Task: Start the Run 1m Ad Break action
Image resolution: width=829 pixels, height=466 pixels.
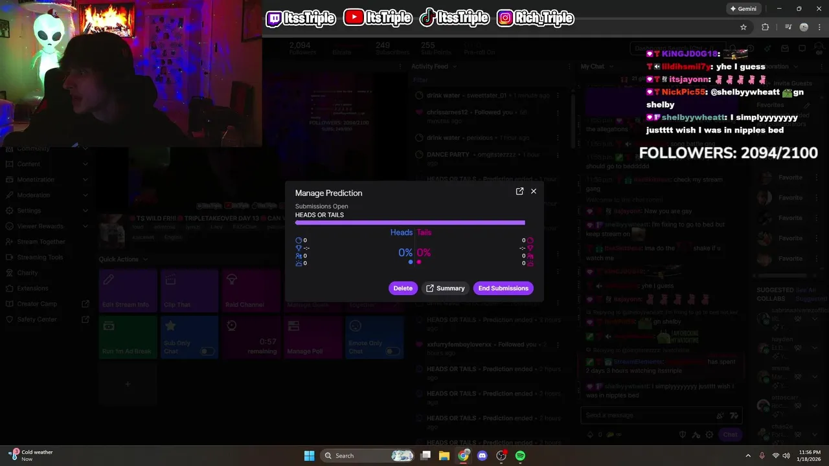Action: tap(128, 337)
